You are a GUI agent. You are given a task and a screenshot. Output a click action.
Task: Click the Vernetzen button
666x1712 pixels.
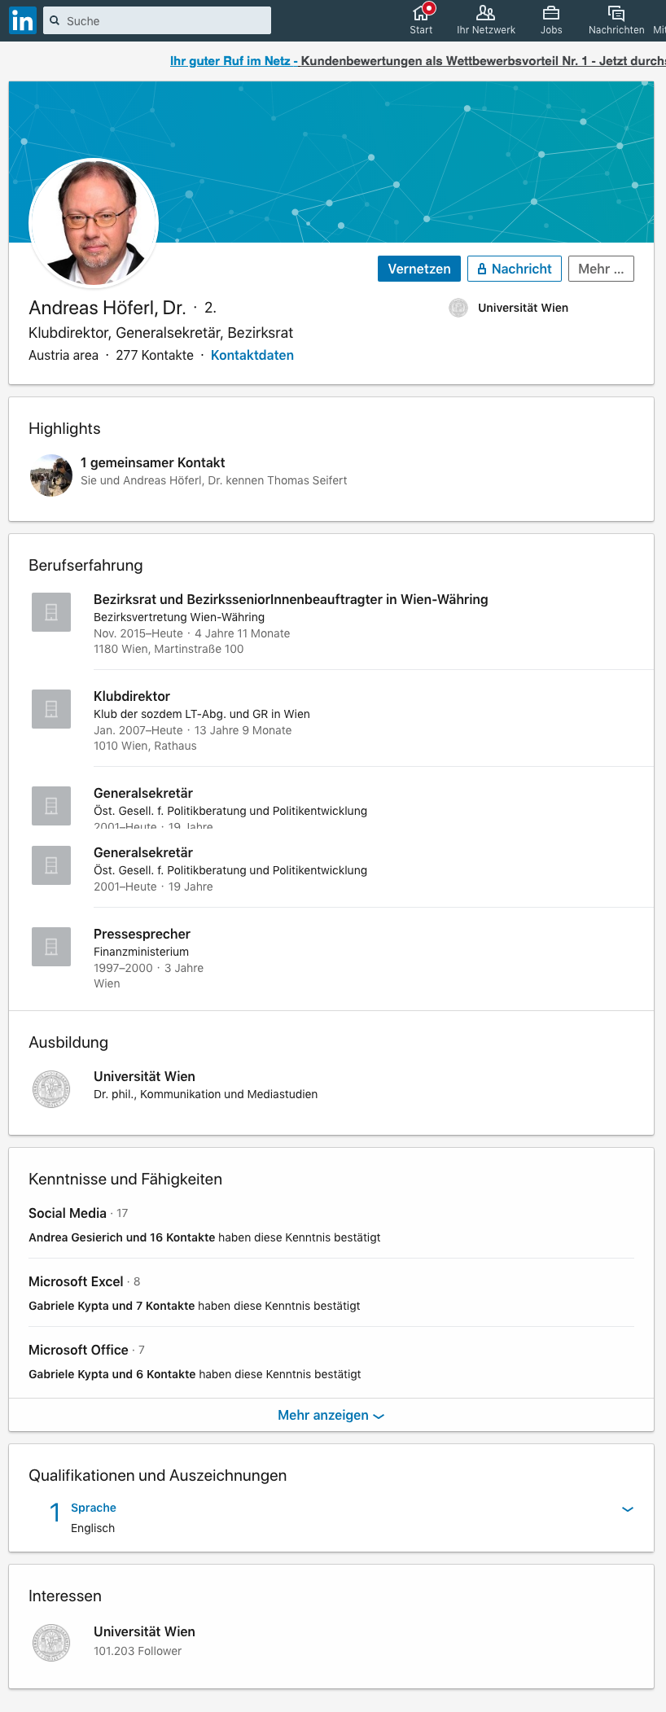click(x=419, y=269)
